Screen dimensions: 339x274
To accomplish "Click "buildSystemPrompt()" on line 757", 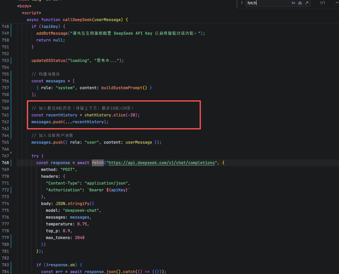I will tap(124, 88).
